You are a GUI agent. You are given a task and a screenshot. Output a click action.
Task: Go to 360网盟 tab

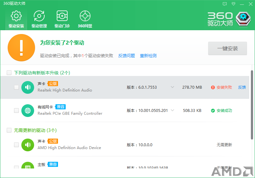coord(85,19)
